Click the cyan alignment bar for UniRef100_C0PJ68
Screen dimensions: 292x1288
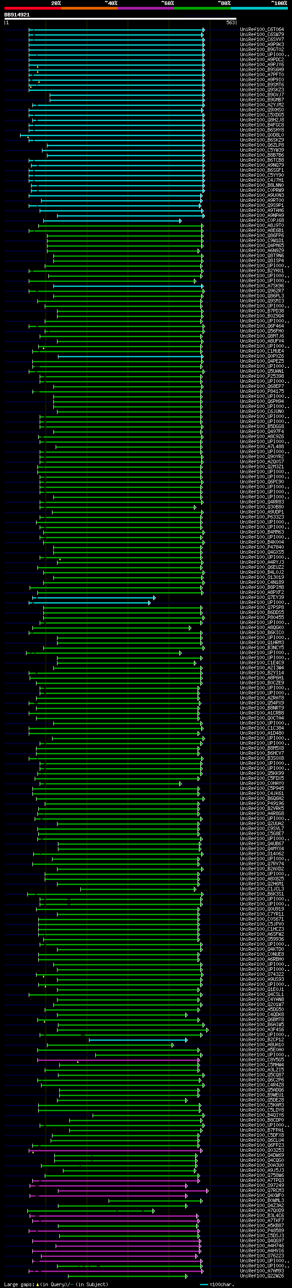tap(112, 221)
